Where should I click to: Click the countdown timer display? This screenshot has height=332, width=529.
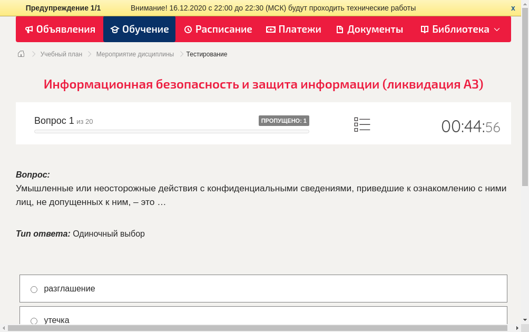tap(470, 126)
